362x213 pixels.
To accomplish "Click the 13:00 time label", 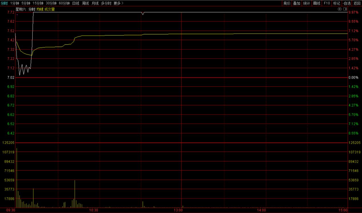I will pyautogui.click(x=179, y=210).
